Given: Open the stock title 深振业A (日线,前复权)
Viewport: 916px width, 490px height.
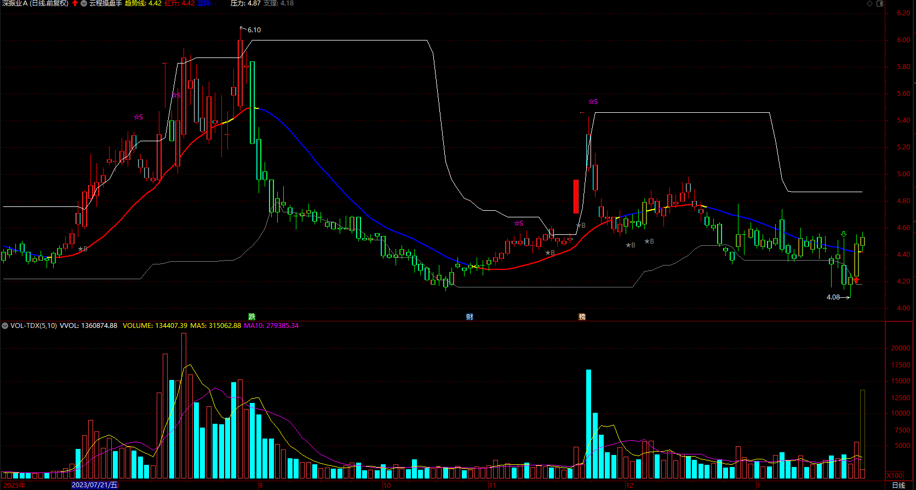Looking at the screenshot, I should pos(36,3).
